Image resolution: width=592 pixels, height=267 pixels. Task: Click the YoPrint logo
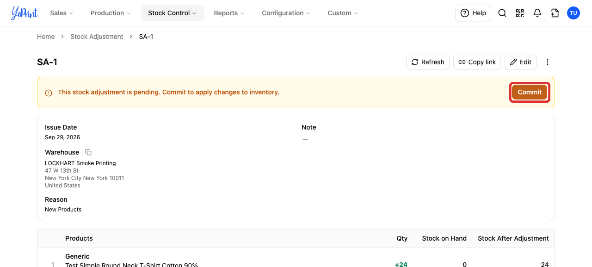tap(25, 13)
